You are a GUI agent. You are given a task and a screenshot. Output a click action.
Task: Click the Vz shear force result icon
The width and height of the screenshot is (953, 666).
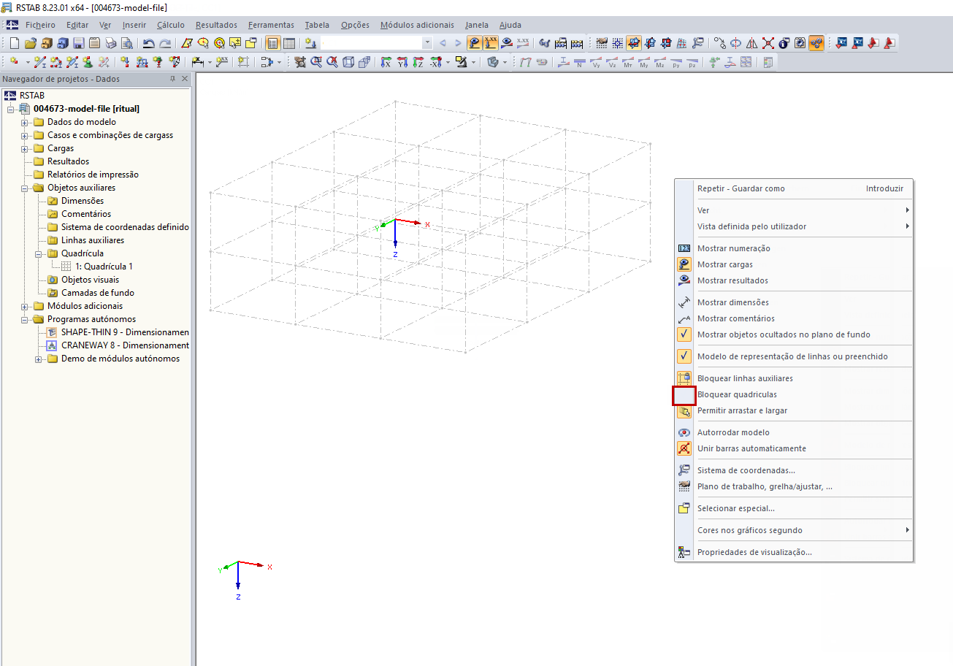(612, 62)
